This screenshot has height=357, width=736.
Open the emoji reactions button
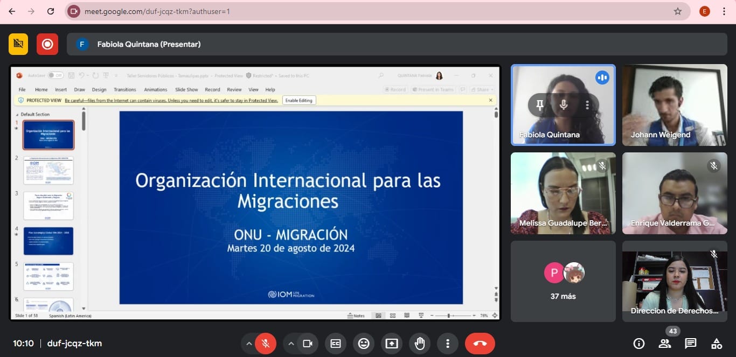click(x=364, y=344)
